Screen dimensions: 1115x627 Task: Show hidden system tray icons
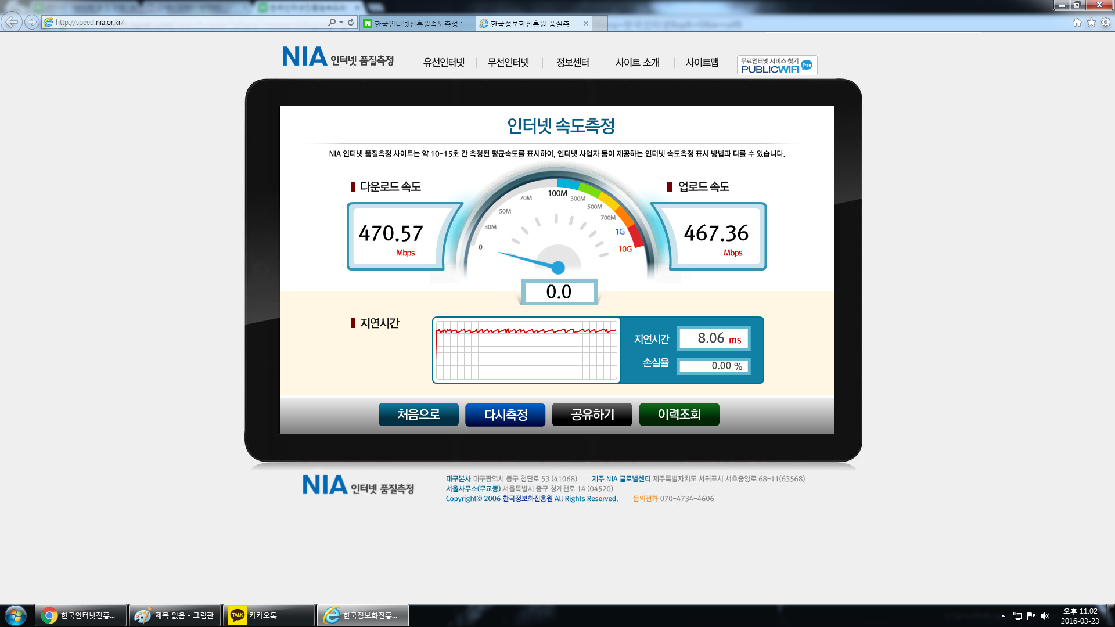pos(1003,616)
